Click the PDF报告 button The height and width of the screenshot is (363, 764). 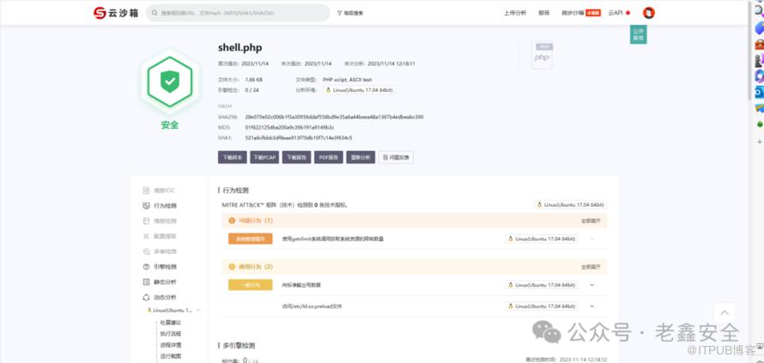[329, 157]
